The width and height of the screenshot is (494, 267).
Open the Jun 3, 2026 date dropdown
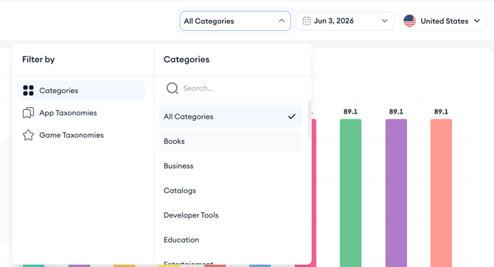[344, 21]
